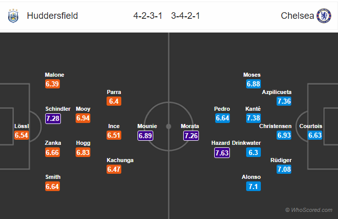Screen dimensions: 338x219
Task: Click Malone's 6.39 rating badge
Action: (x=52, y=84)
